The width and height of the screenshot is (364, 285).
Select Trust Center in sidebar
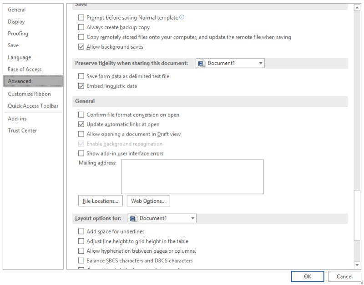coord(22,130)
